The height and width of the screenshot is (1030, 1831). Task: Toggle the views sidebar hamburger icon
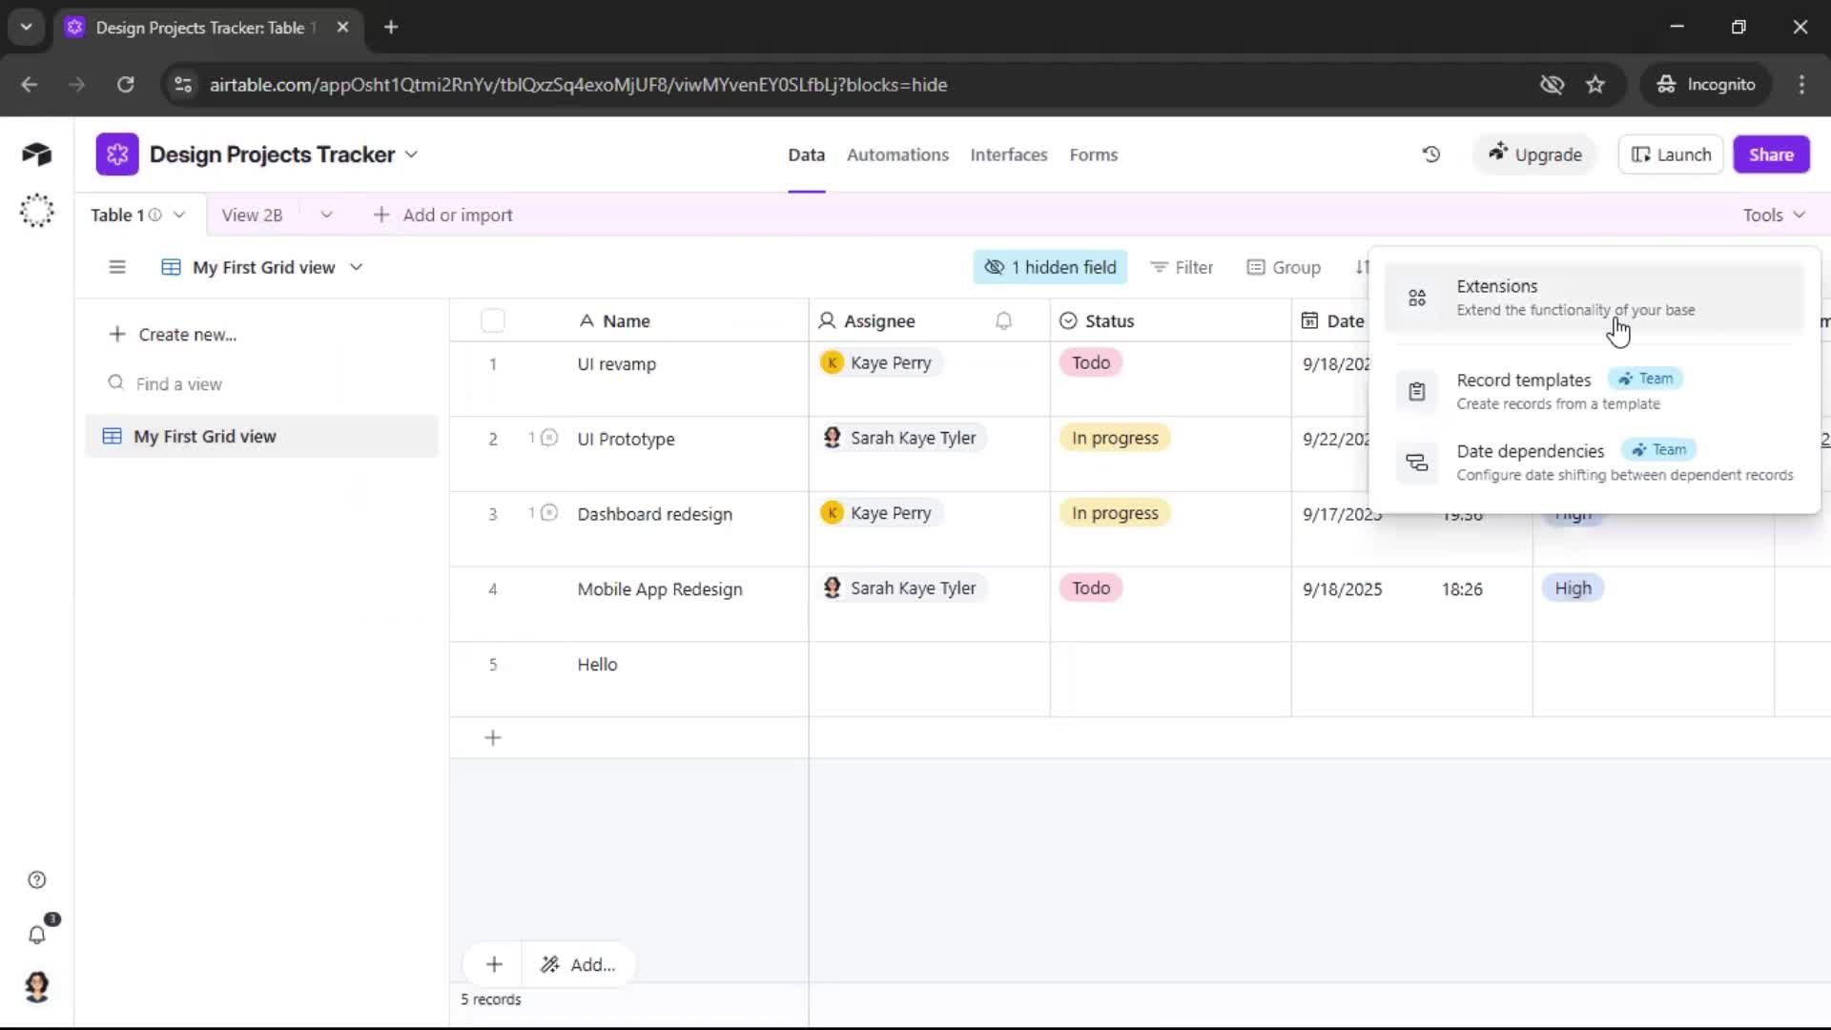tap(117, 267)
